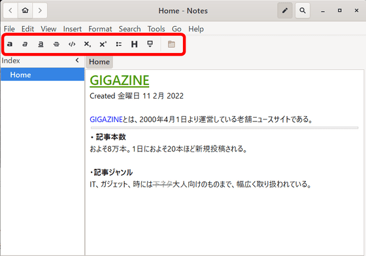The image size is (366, 256).
Task: Click the Home path bar button
Action: tap(99, 62)
